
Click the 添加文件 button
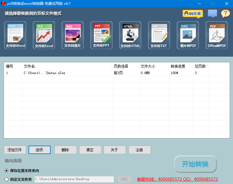pos(15,150)
